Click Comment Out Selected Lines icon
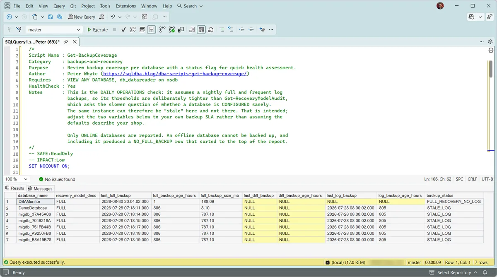The width and height of the screenshot is (497, 277). (222, 30)
